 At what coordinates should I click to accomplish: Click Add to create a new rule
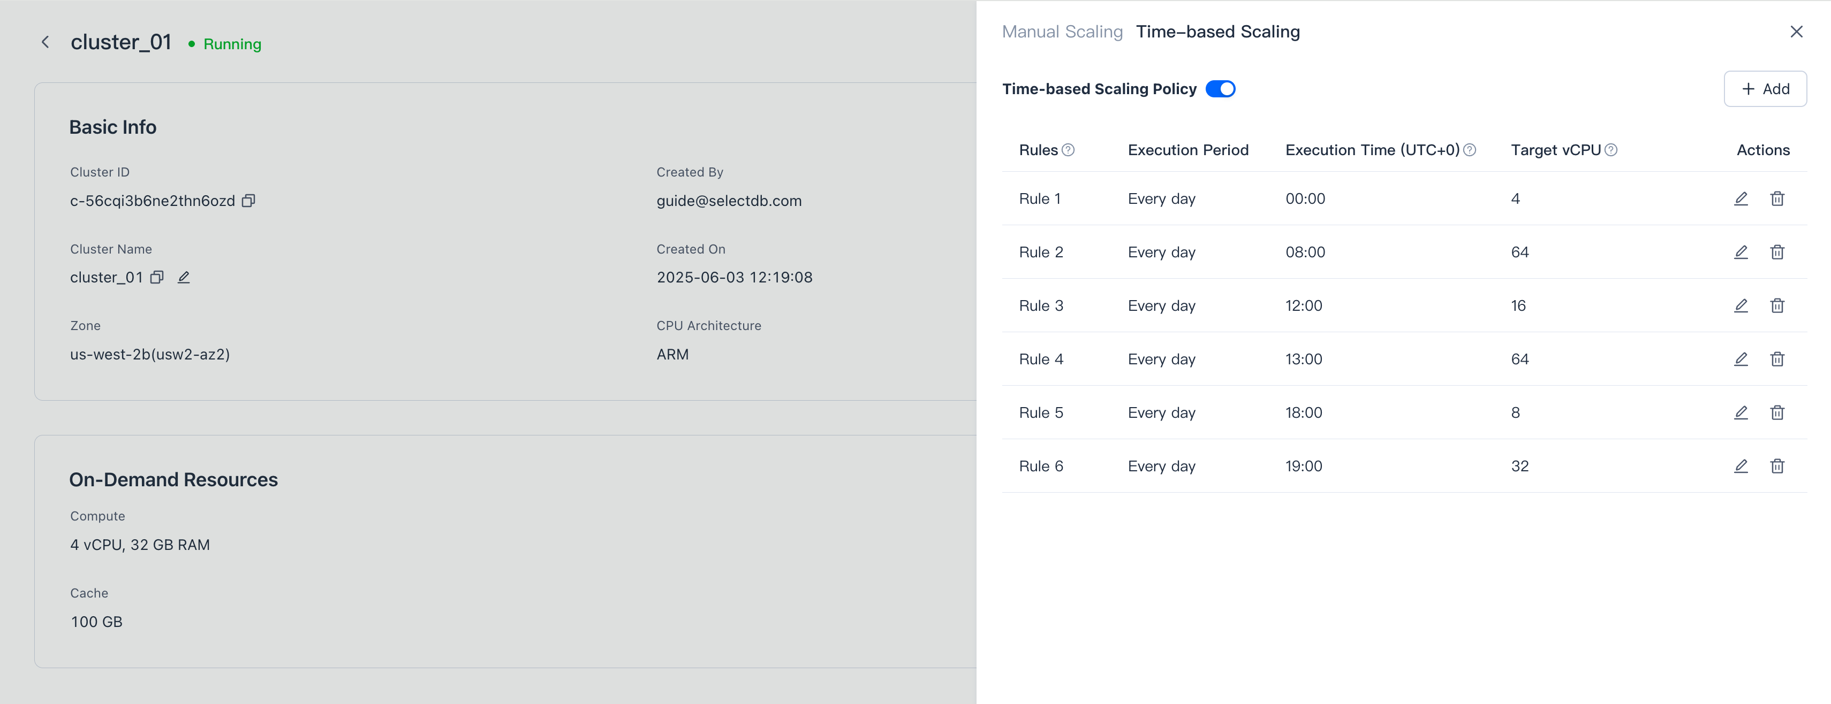pos(1765,89)
